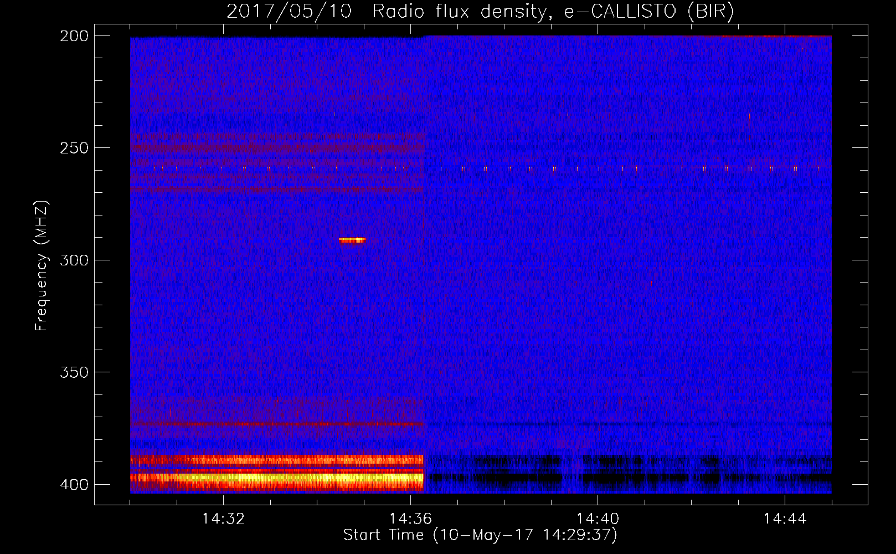Screen dimensions: 896x554
Task: Click the 14:36 time tick label
Action: click(410, 519)
